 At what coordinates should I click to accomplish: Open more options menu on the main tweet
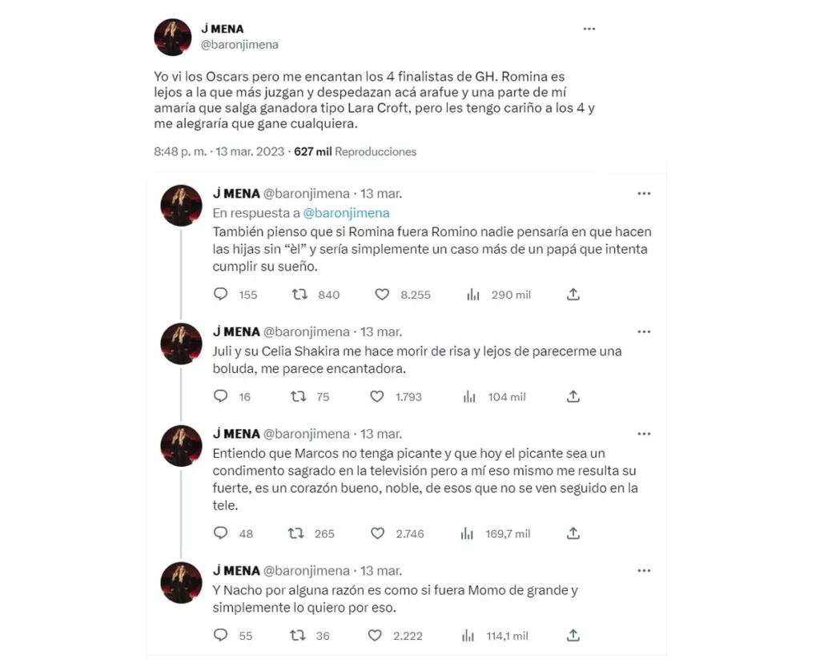(589, 29)
